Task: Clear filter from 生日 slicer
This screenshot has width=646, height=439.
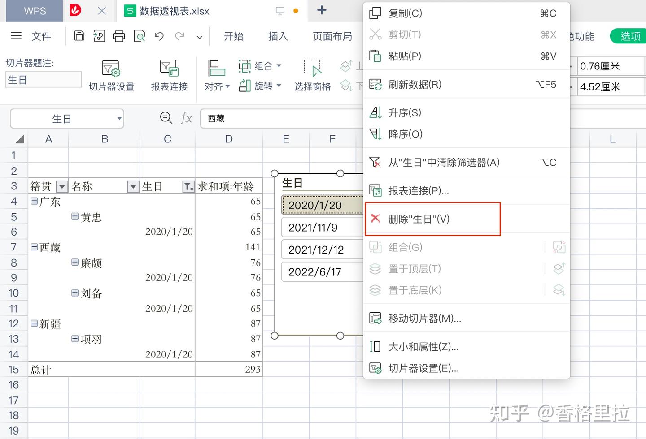Action: point(467,163)
